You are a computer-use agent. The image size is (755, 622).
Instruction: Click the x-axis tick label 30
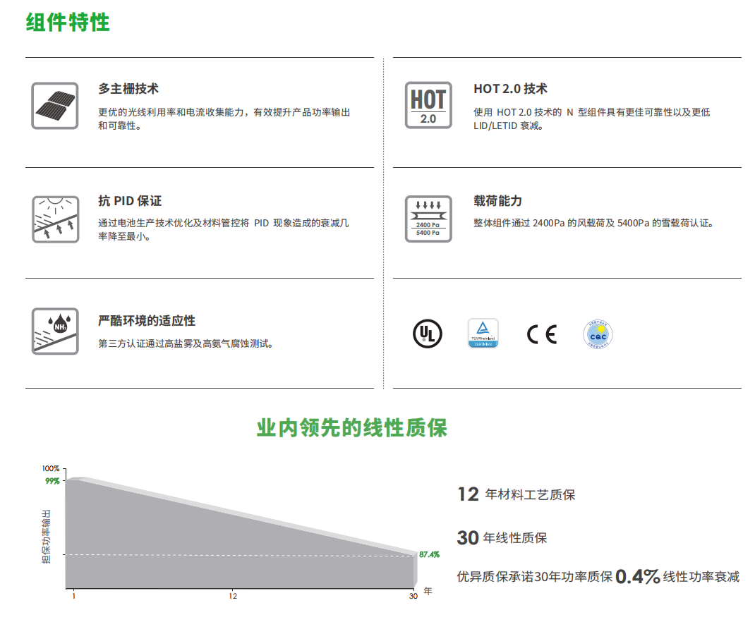413,597
